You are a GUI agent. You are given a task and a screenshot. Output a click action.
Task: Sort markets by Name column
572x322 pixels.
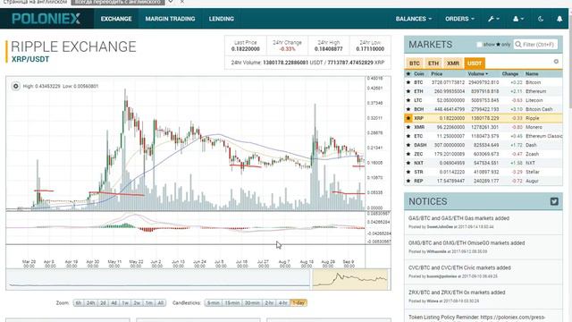[x=532, y=73]
